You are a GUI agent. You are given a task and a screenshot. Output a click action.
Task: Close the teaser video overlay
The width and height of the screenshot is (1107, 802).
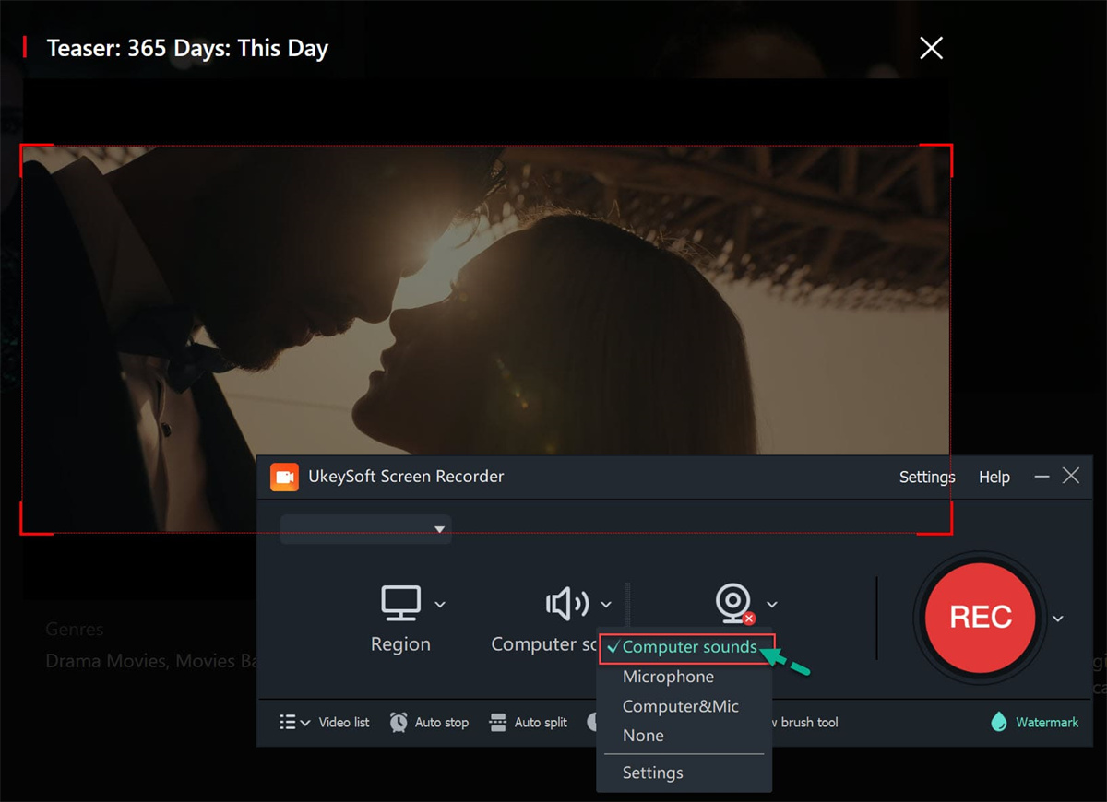[932, 48]
